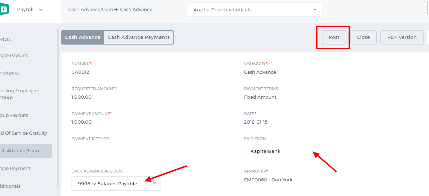Click the Paid From KapitalBank field

(x=289, y=151)
